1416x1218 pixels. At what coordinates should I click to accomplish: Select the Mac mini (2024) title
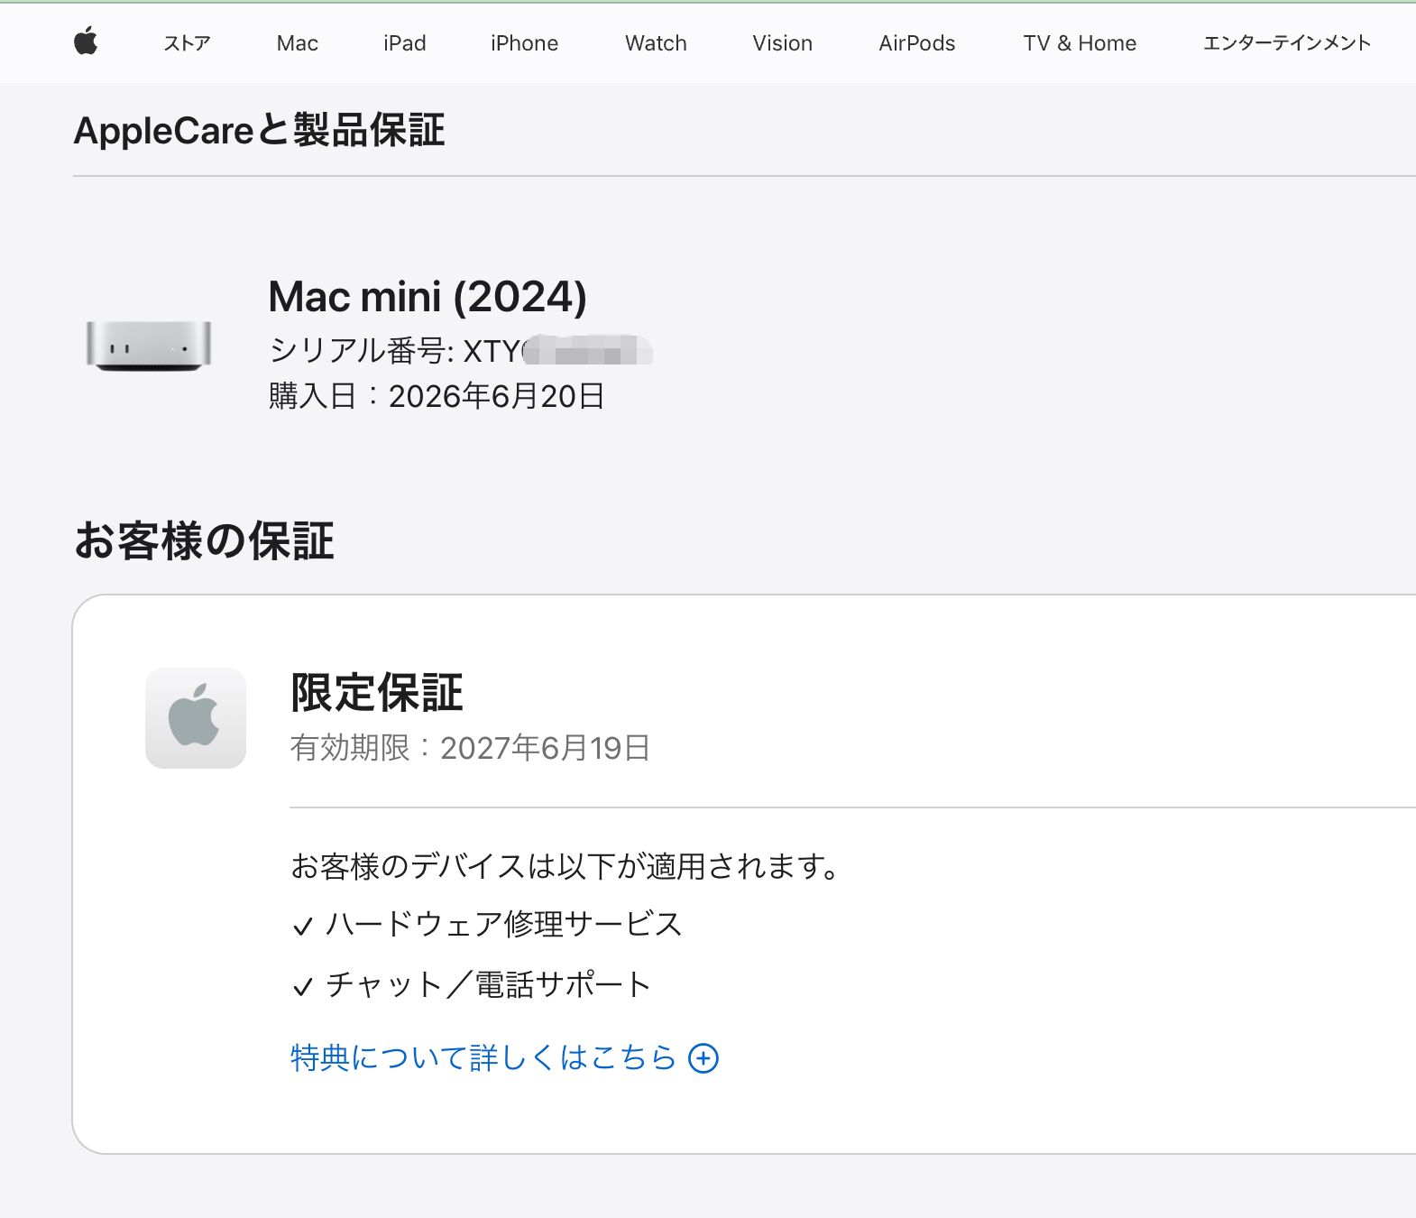coord(428,297)
